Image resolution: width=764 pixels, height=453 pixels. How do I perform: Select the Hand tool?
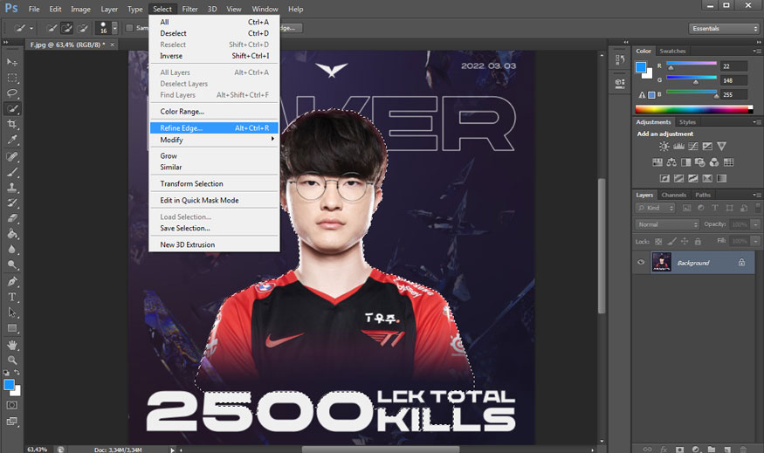[x=12, y=345]
